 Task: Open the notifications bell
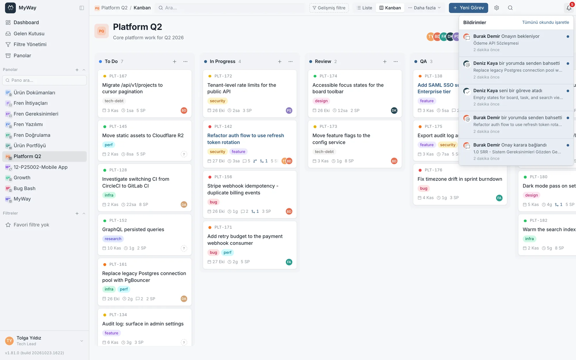click(x=569, y=8)
